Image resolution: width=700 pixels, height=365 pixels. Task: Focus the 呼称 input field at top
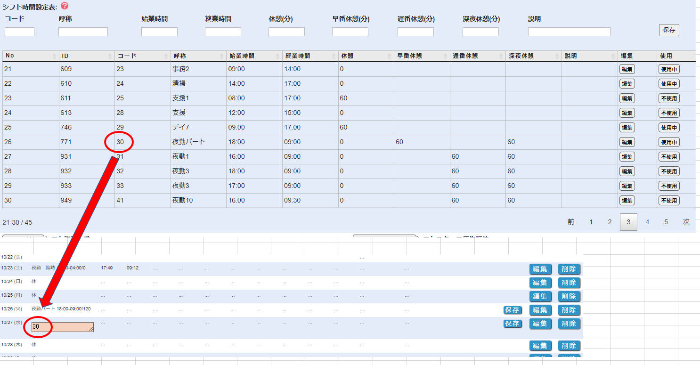[83, 32]
